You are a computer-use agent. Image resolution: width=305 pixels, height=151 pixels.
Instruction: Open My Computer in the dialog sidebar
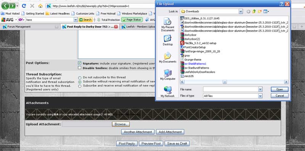tap(168, 75)
